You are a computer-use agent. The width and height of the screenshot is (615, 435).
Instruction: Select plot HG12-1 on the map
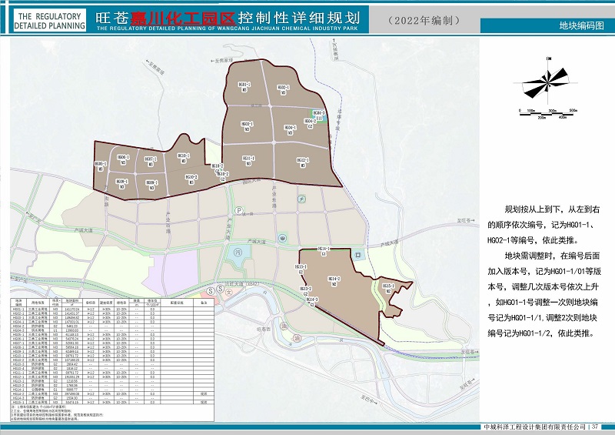[302, 162]
